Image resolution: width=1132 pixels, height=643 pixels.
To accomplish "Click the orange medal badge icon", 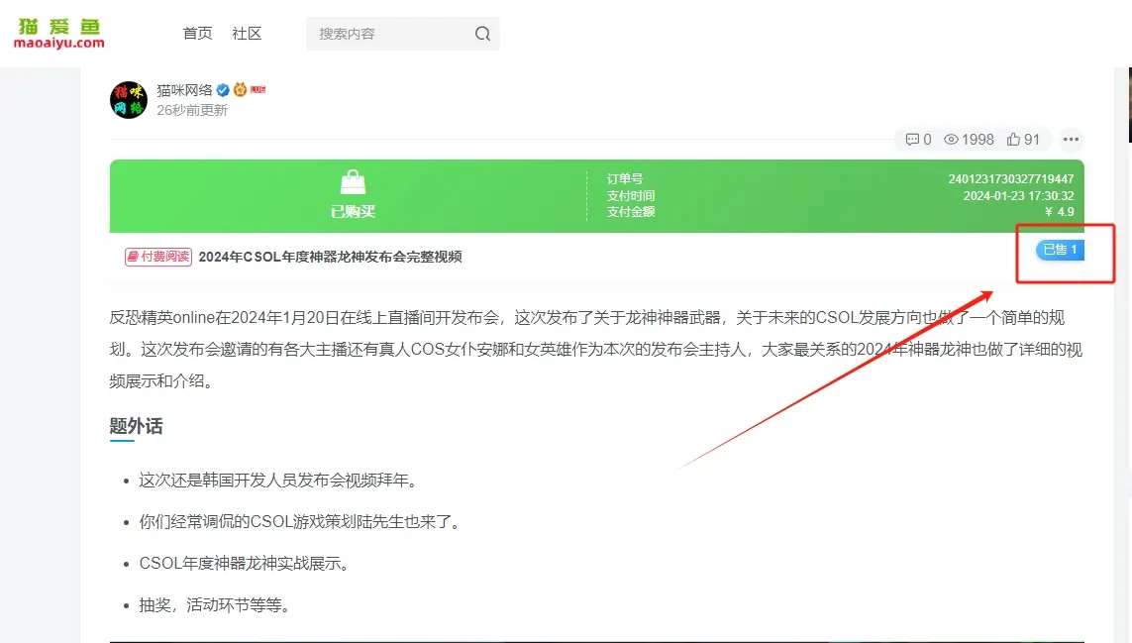I will (240, 89).
